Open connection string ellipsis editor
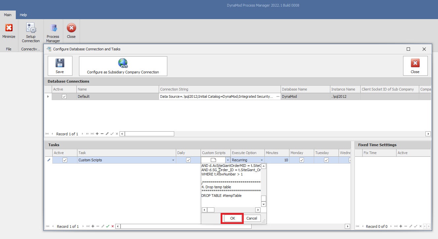Viewport: 438px width, 239px height. [x=278, y=96]
